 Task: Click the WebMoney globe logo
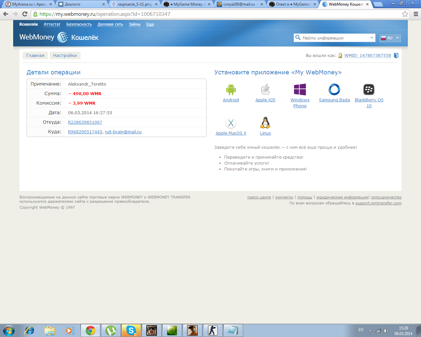click(x=62, y=38)
